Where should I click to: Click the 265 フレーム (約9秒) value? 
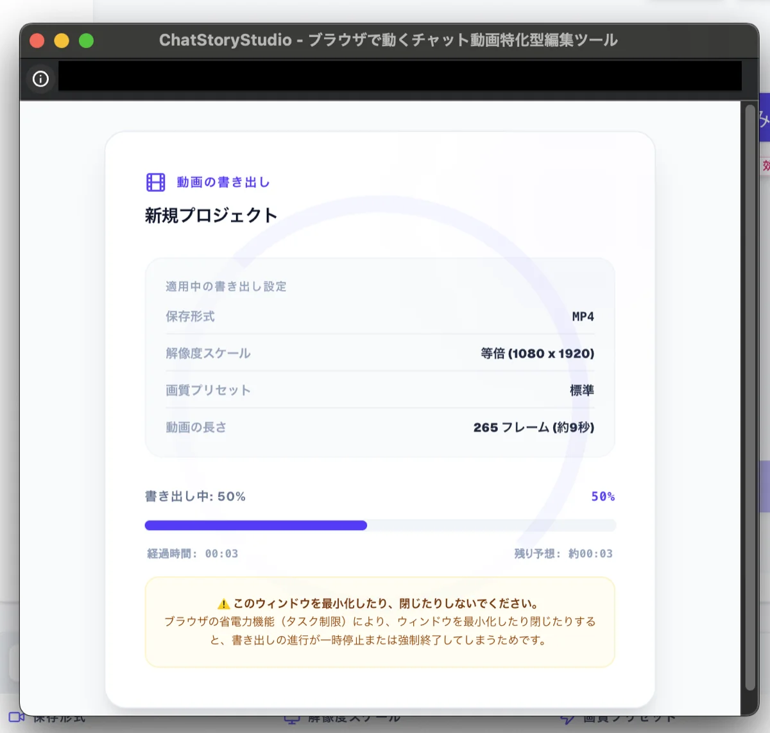(534, 427)
